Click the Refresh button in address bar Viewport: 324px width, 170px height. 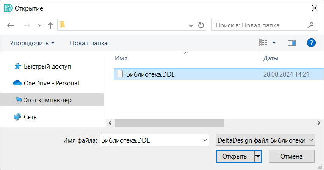(x=201, y=25)
